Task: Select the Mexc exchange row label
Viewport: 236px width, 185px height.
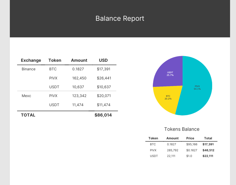Action: pyautogui.click(x=26, y=96)
